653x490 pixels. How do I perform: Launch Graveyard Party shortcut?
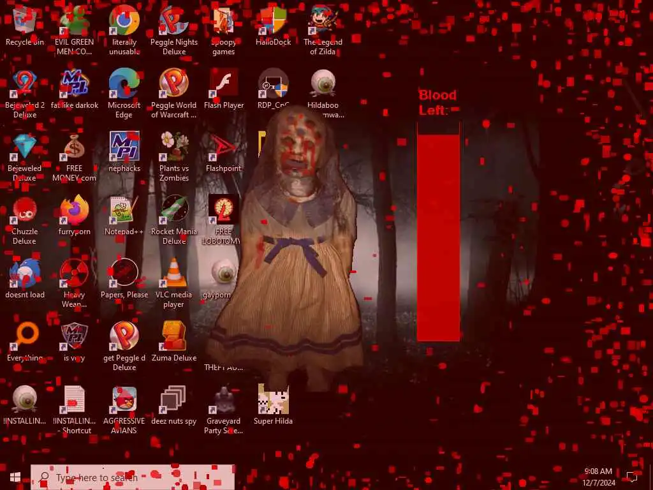(x=224, y=399)
